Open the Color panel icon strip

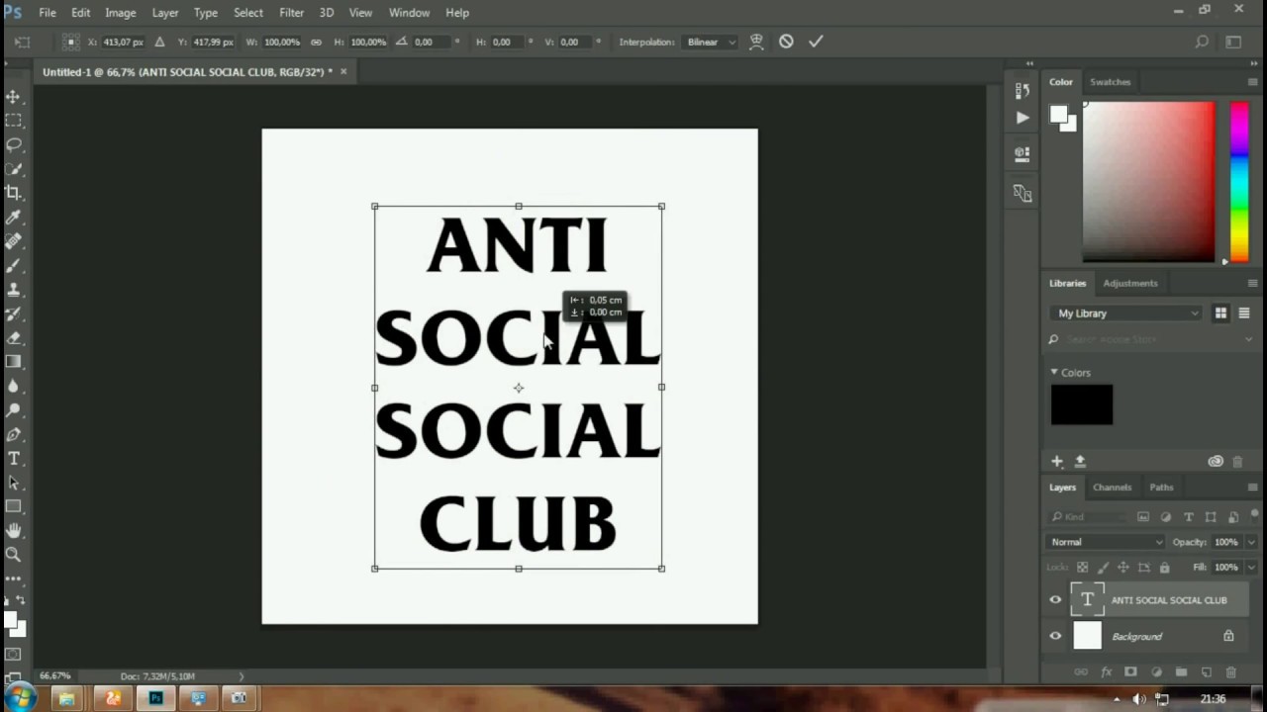click(1060, 82)
